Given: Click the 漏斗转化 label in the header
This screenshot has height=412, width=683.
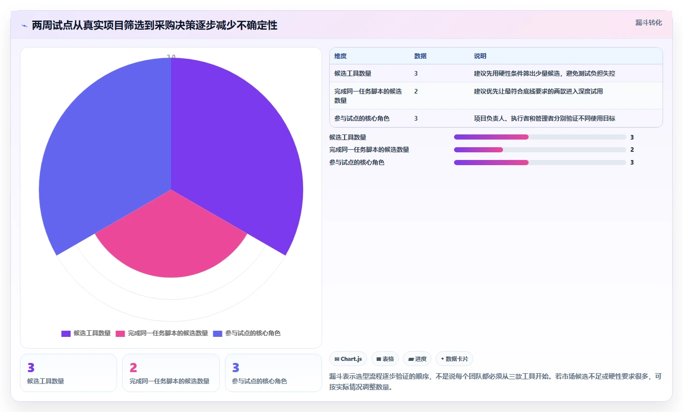Looking at the screenshot, I should (x=649, y=22).
